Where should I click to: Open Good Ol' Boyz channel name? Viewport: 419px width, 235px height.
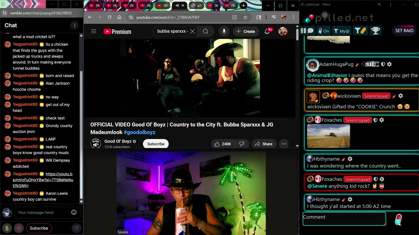[x=118, y=141]
